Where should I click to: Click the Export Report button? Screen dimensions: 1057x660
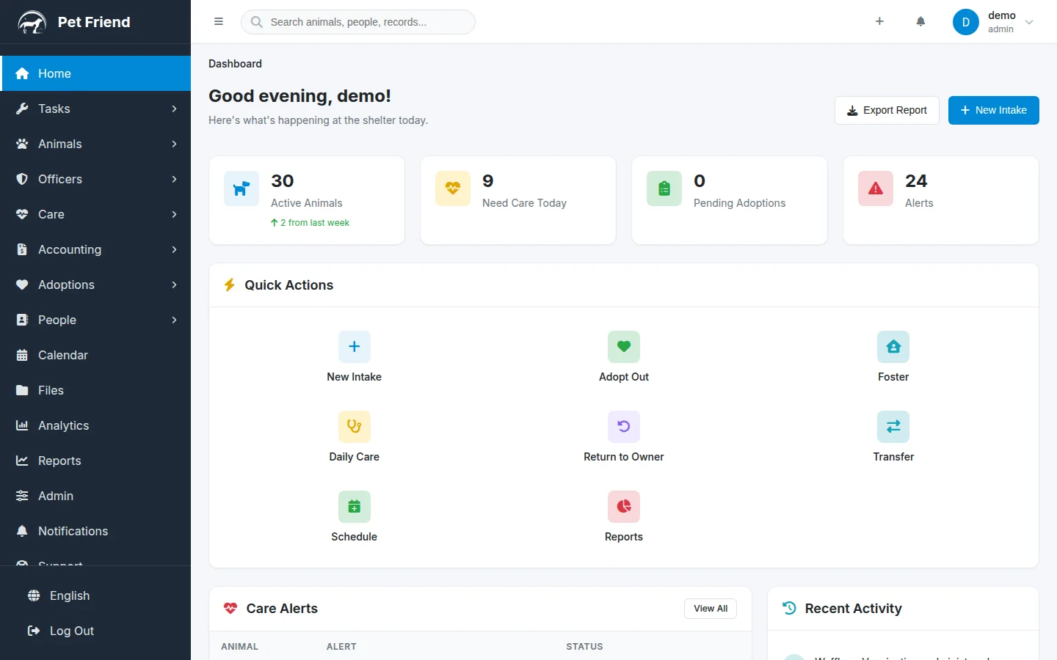[x=886, y=110]
